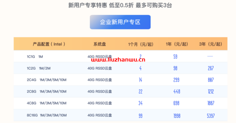Select the 系统盘 column header
Screen dimensions: 236x123
click(x=100, y=44)
